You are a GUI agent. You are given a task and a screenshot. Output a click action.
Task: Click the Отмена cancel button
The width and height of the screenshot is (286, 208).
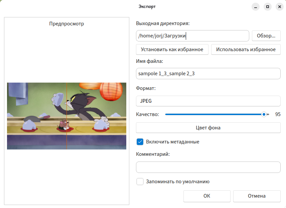pyautogui.click(x=257, y=196)
